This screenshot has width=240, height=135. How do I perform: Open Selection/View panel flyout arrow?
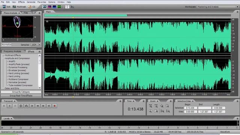point(237,101)
